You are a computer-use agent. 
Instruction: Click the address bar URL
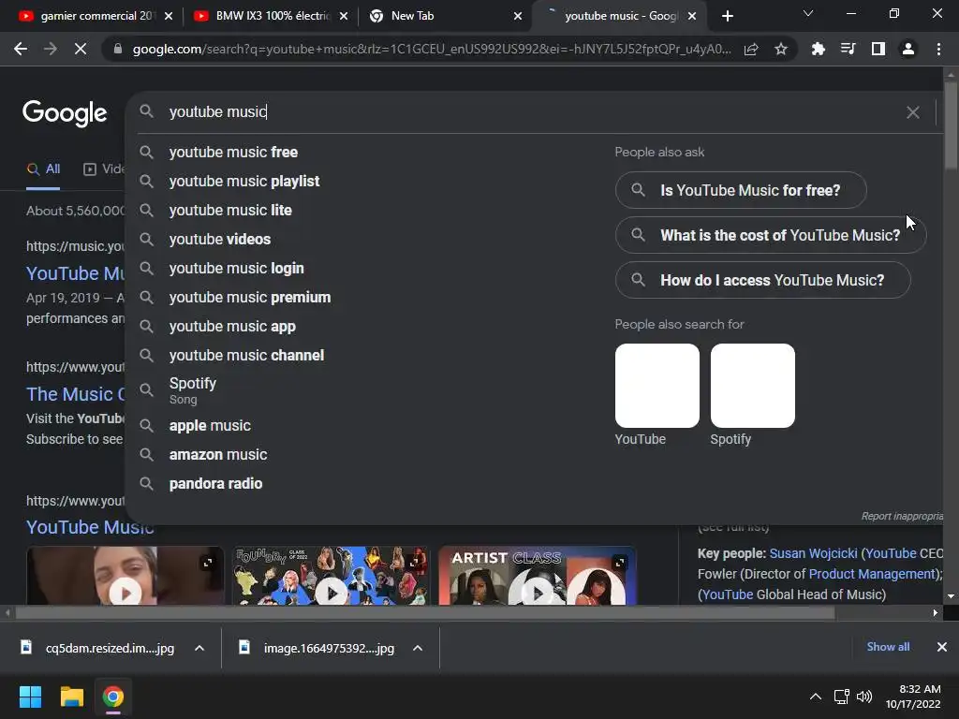pyautogui.click(x=432, y=49)
